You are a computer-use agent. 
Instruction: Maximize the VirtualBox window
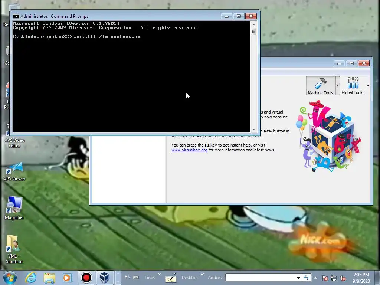[x=351, y=63]
